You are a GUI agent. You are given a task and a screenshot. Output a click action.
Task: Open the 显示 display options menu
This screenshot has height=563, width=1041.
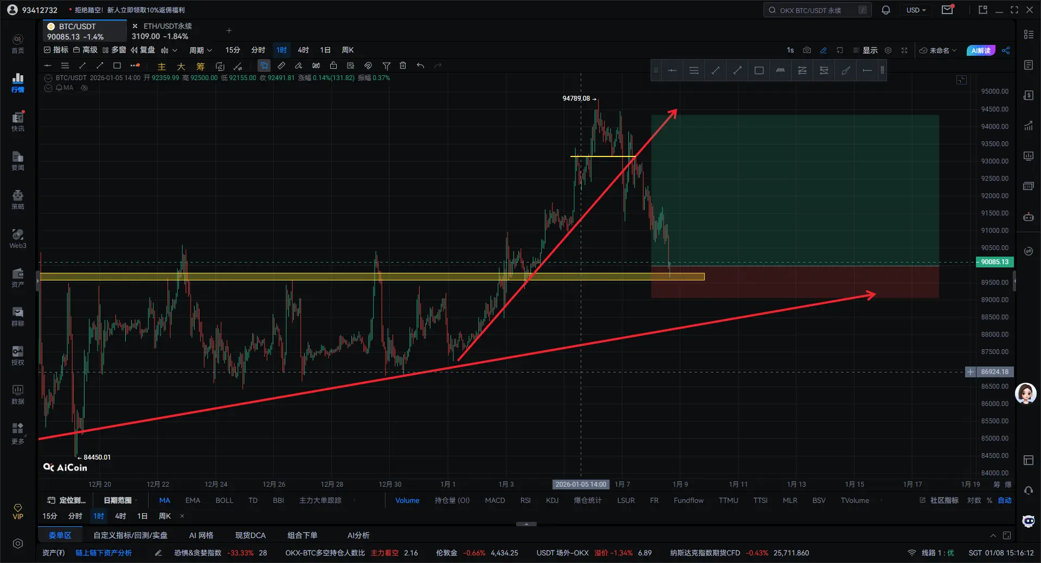[865, 50]
